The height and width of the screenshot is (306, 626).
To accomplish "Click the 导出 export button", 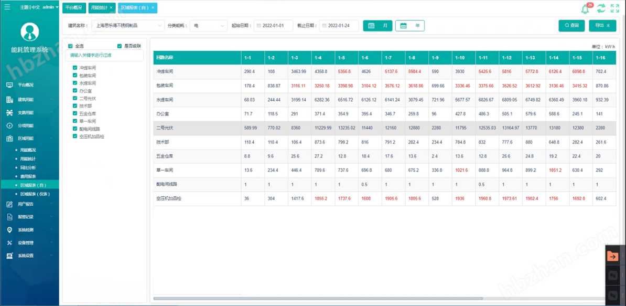I will (602, 25).
